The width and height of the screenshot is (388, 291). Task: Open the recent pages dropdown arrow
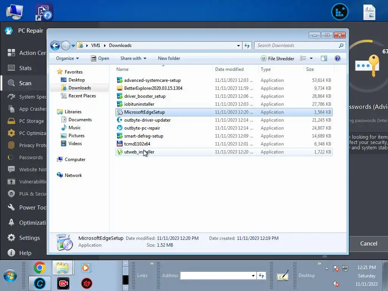click(x=73, y=46)
